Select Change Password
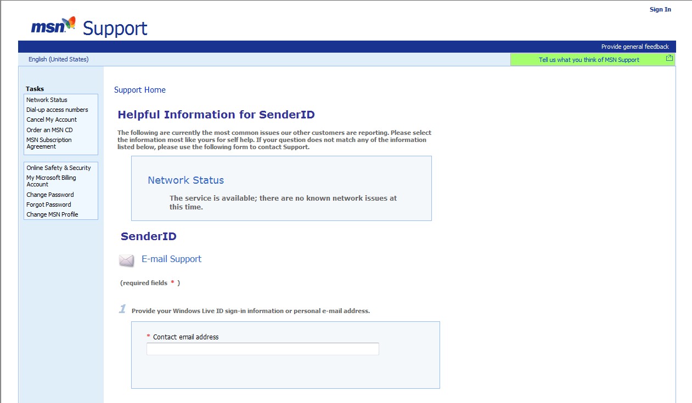This screenshot has width=692, height=403. (x=50, y=195)
